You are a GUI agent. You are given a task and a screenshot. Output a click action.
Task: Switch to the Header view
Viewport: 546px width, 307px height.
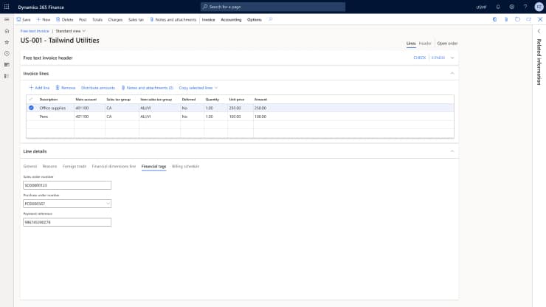tap(425, 44)
